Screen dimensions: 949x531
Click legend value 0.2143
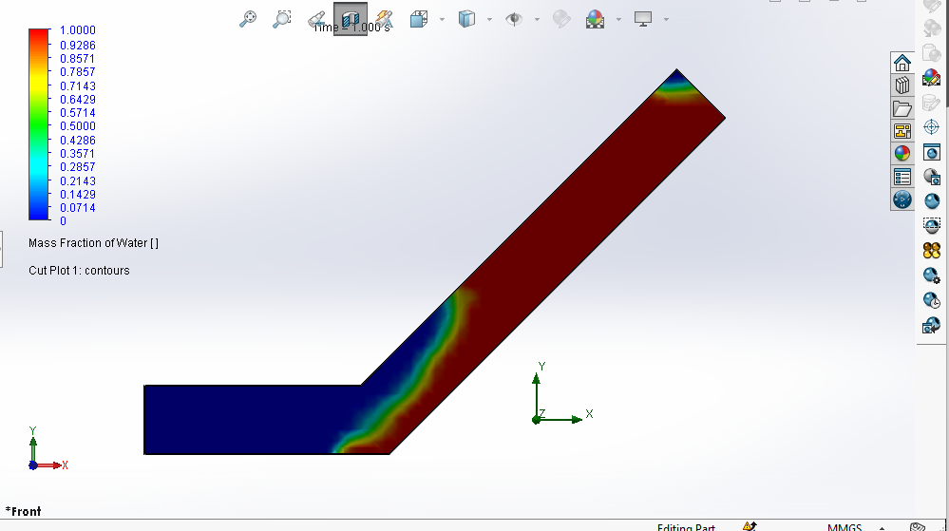coord(78,181)
